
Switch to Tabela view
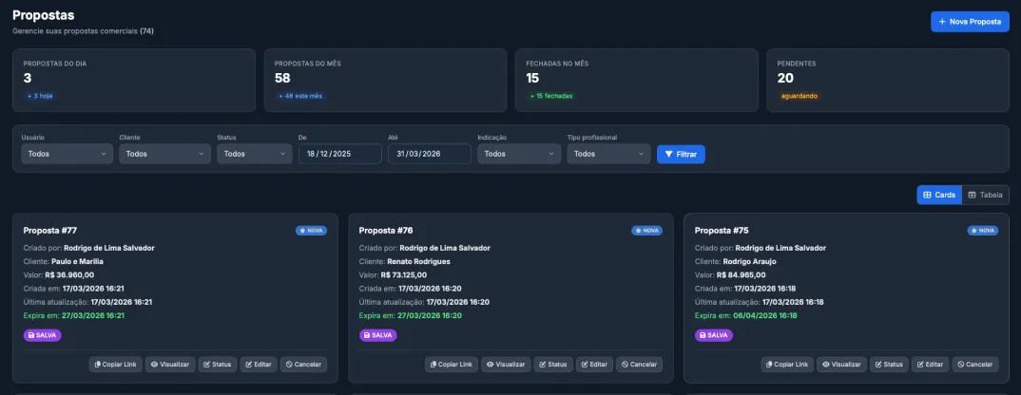point(985,195)
